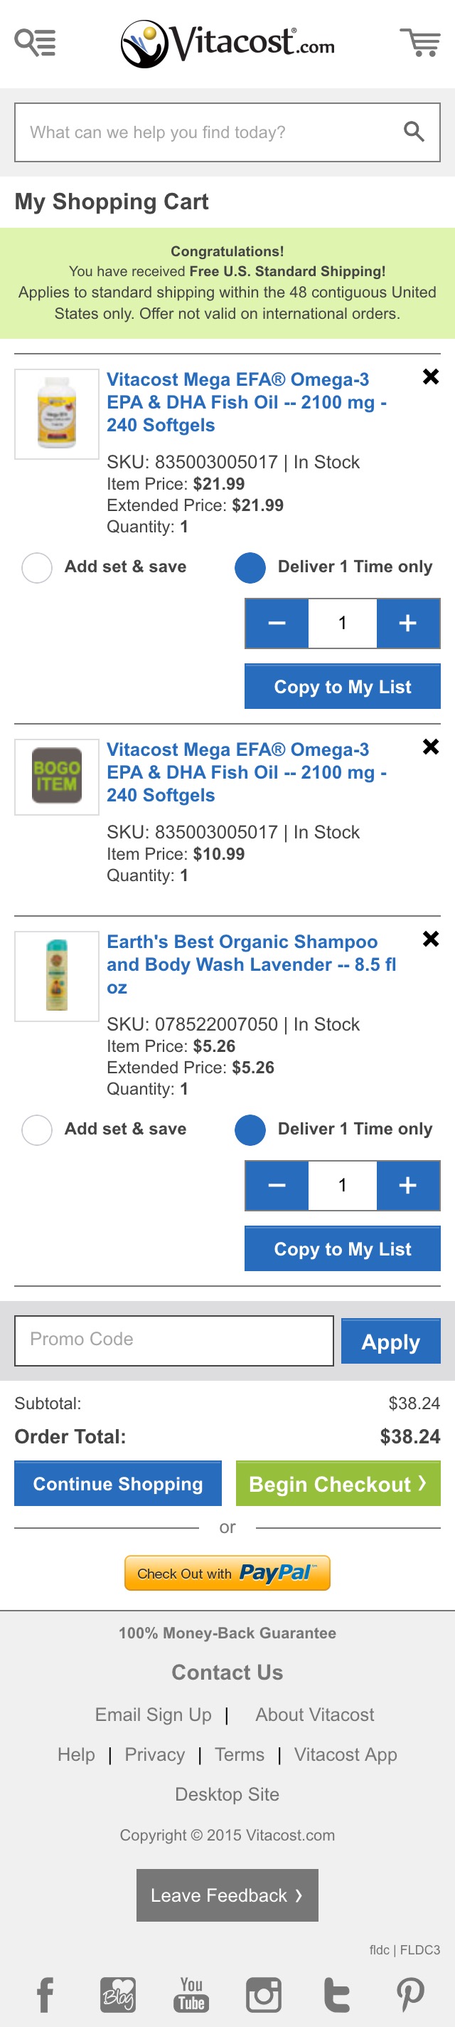
Task: Apply the promo code
Action: pos(390,1342)
